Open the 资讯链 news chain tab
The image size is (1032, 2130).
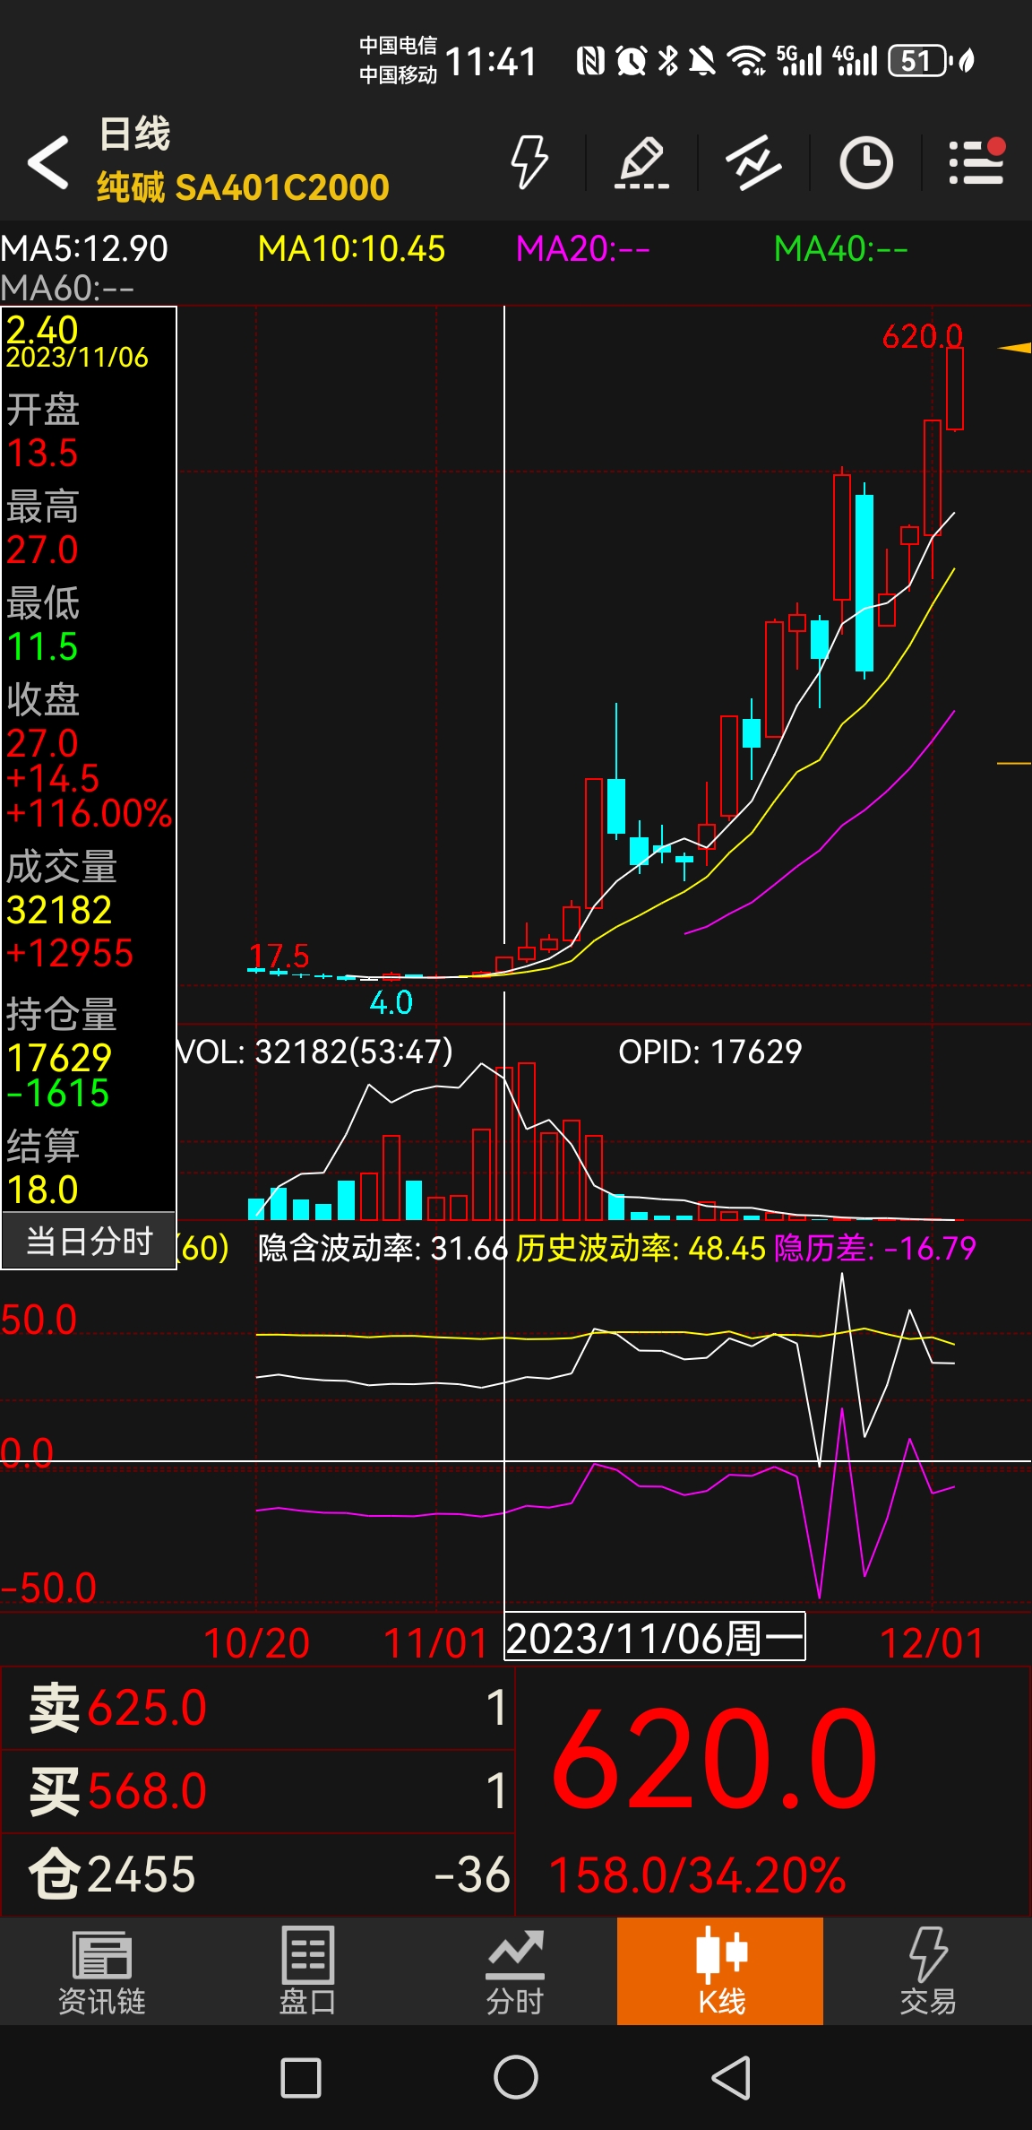tap(102, 1971)
